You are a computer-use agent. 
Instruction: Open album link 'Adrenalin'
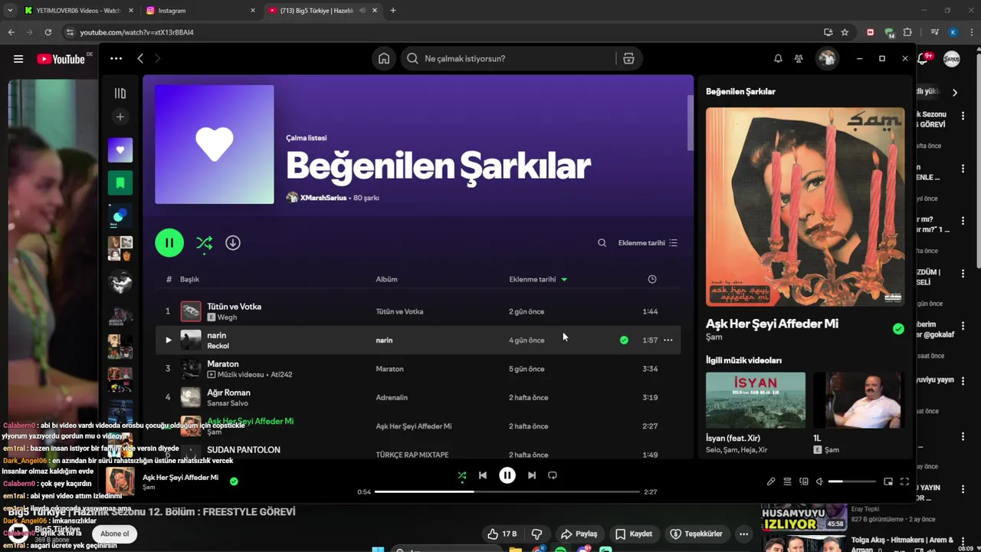click(x=392, y=398)
